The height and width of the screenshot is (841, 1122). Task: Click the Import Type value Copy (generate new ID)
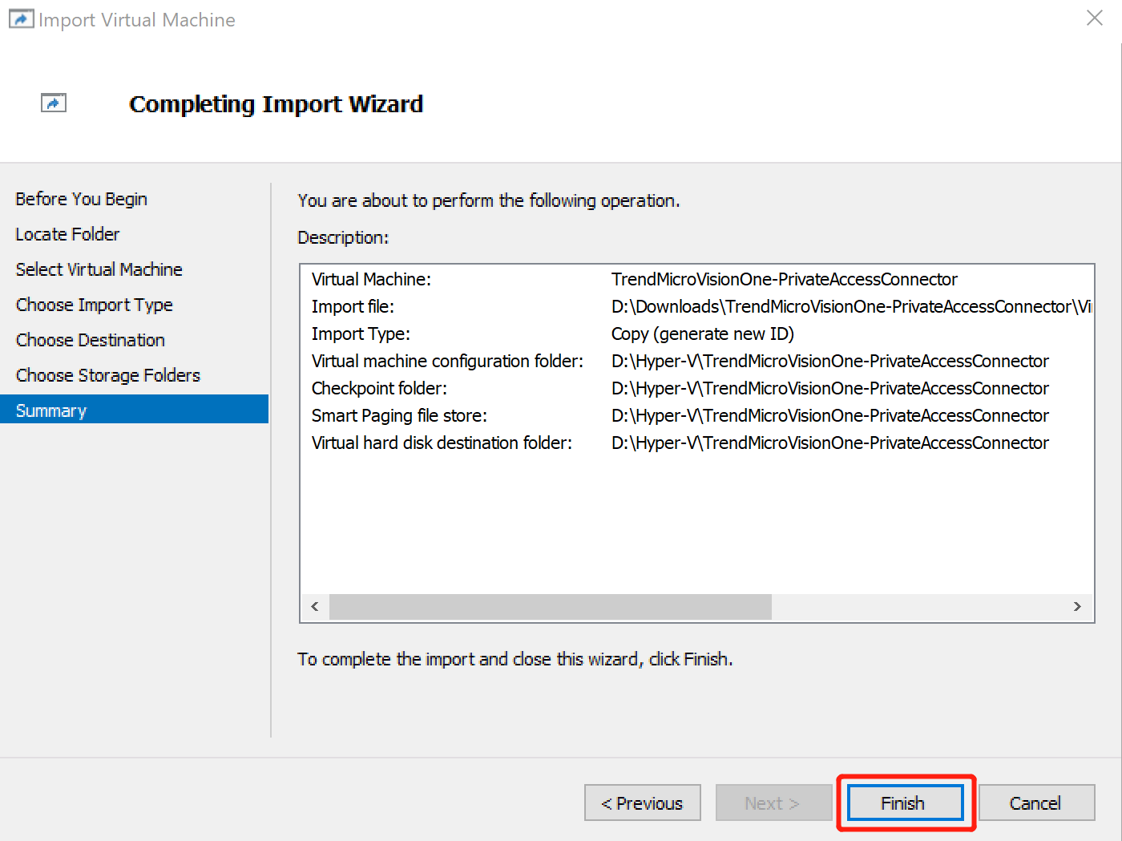tap(702, 334)
